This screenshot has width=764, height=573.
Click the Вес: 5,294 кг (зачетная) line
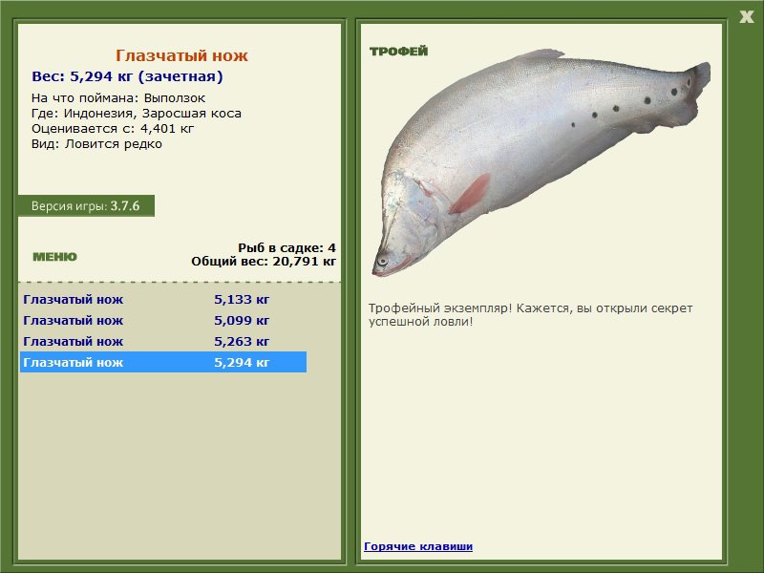tap(127, 76)
